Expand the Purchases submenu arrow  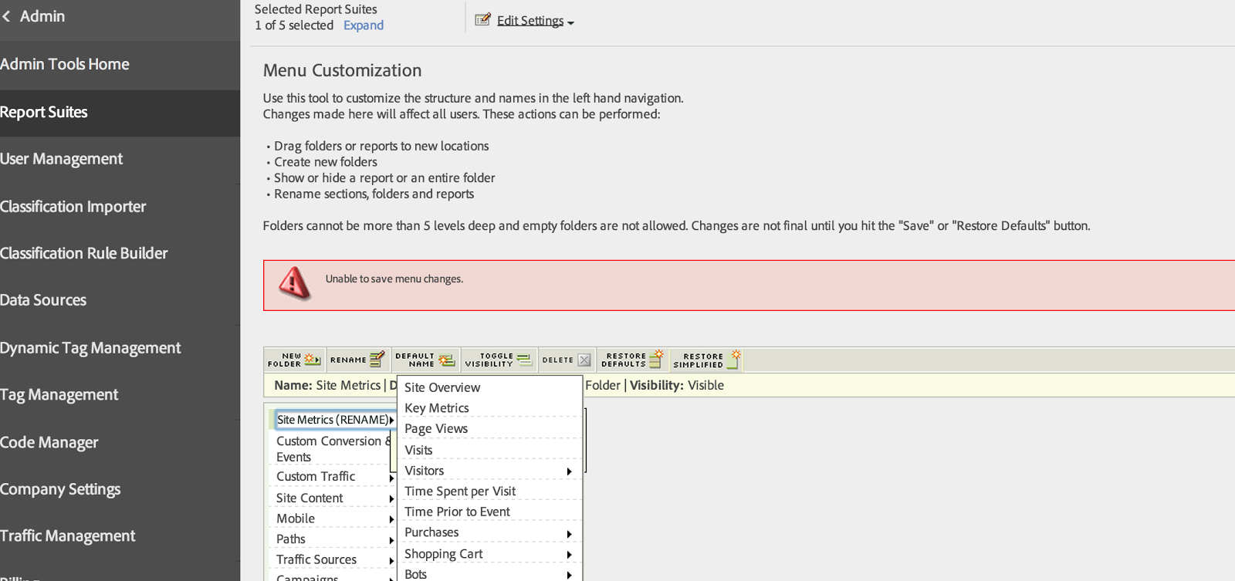[569, 534]
